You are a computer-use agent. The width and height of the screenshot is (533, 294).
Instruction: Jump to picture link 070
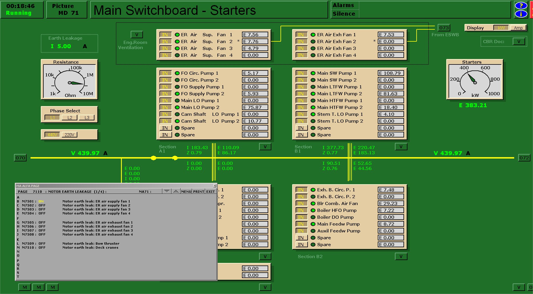tap(20, 158)
